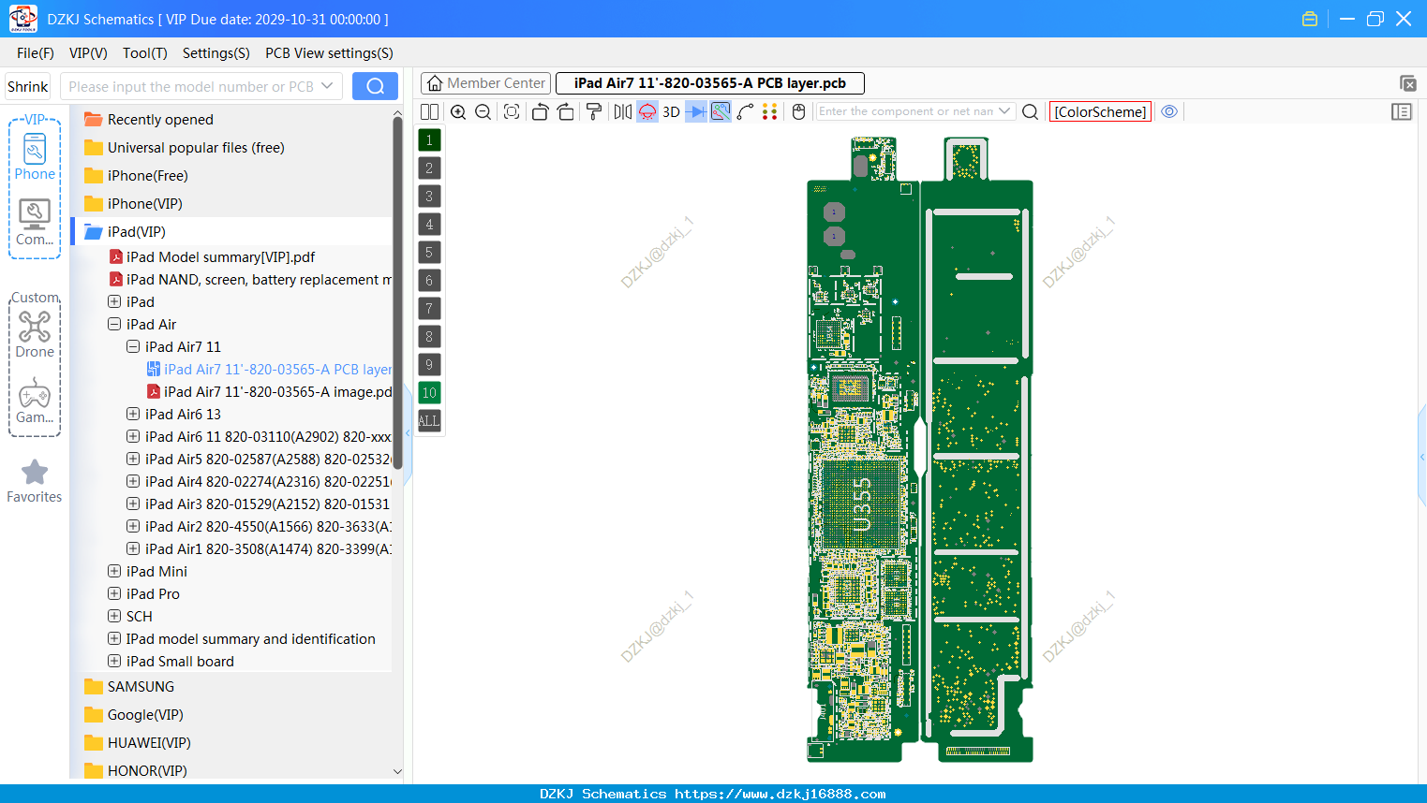Expand the iPad Air5 820-02587 node
Viewport: 1427px width, 803px height.
coord(133,459)
